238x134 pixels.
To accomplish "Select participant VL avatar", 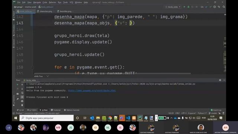I will pyautogui.click(x=108, y=128).
